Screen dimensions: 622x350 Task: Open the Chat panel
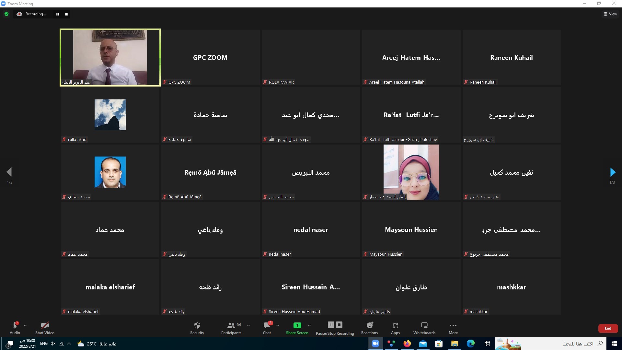click(267, 328)
